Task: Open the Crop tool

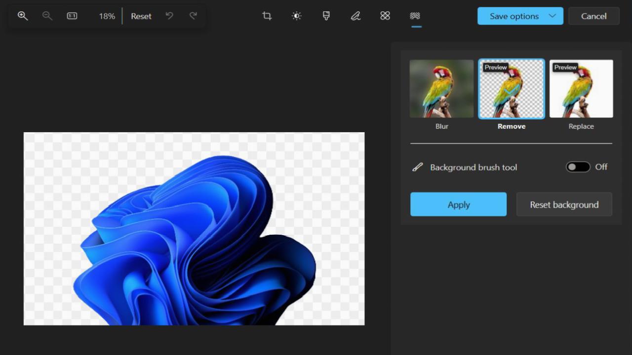Action: pyautogui.click(x=267, y=16)
